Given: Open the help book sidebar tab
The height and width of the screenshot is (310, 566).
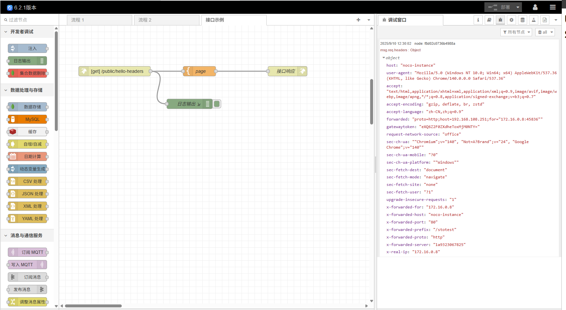Looking at the screenshot, I should pyautogui.click(x=489, y=20).
